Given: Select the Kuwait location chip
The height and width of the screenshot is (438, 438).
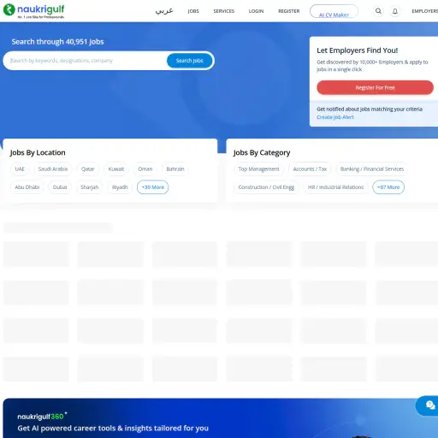Looking at the screenshot, I should [x=116, y=169].
